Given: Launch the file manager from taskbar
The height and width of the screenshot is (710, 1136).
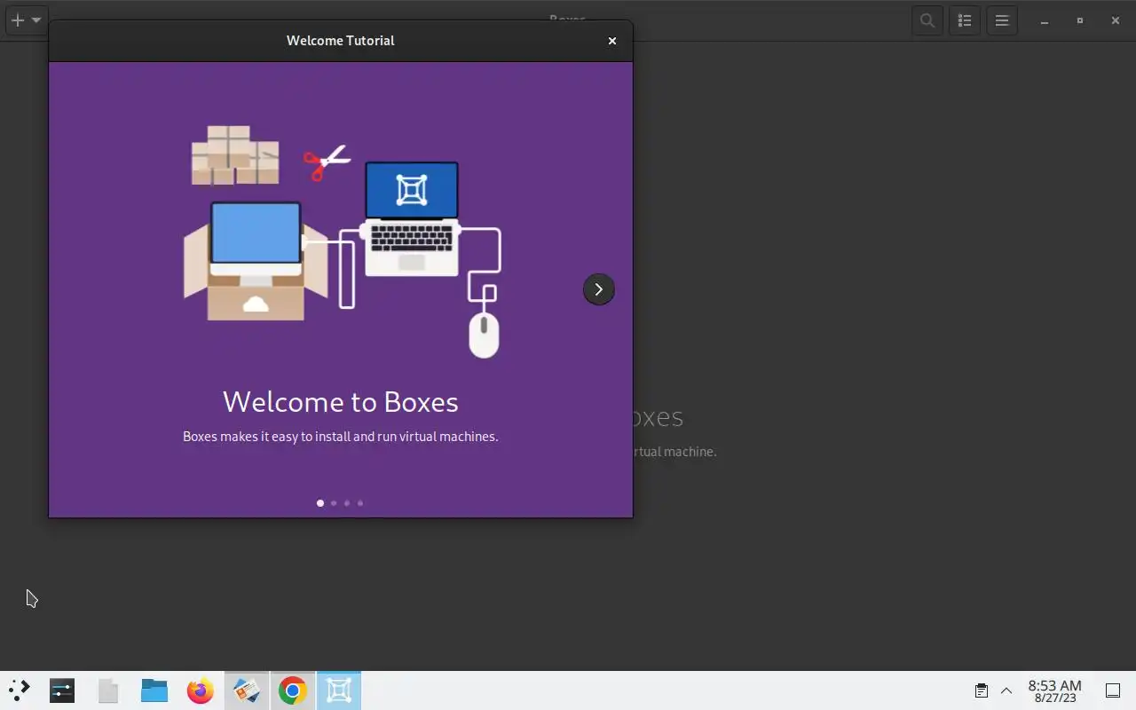Looking at the screenshot, I should pyautogui.click(x=154, y=690).
